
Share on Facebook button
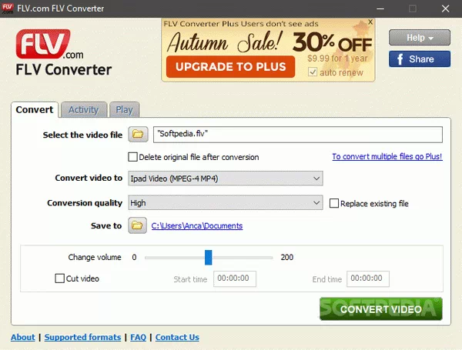[x=420, y=59]
